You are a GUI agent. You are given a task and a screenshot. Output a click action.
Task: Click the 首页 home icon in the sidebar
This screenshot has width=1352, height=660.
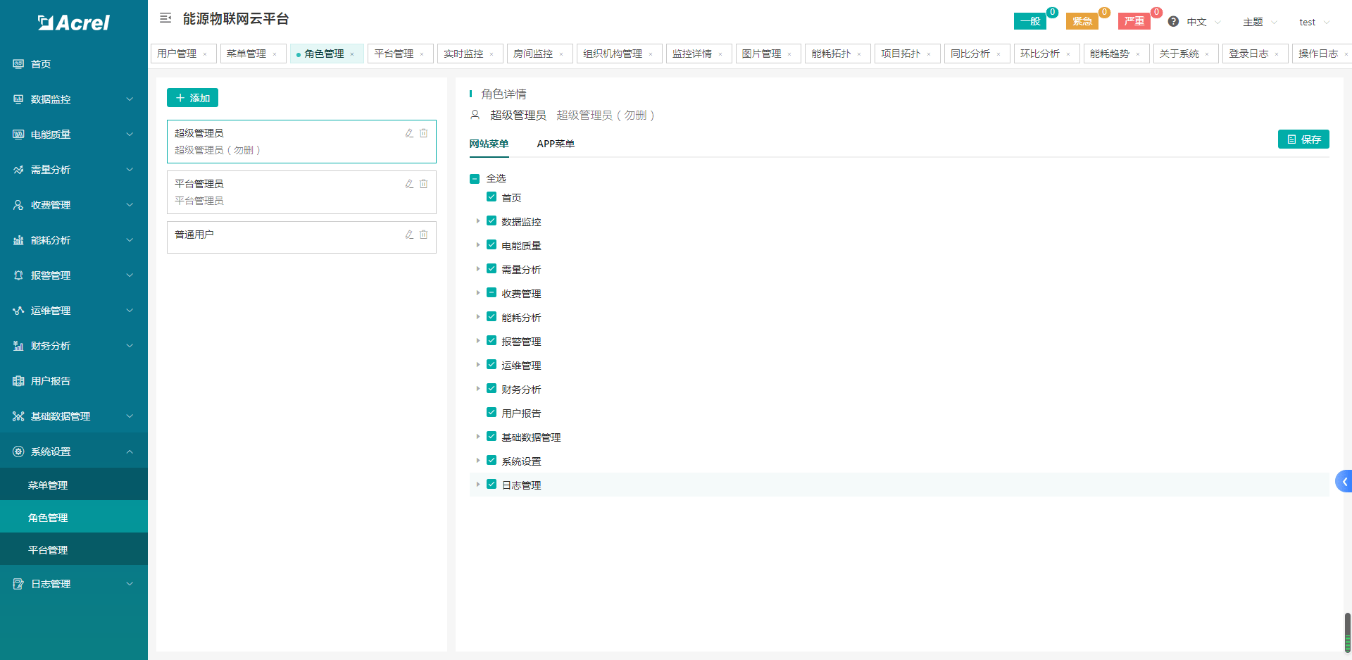(18, 64)
